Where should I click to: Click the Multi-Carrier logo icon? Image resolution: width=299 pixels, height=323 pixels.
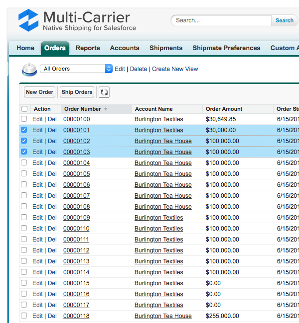pyautogui.click(x=28, y=20)
